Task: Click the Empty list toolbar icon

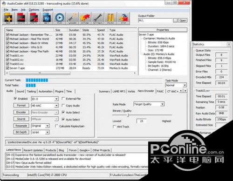Action: [x=34, y=19]
